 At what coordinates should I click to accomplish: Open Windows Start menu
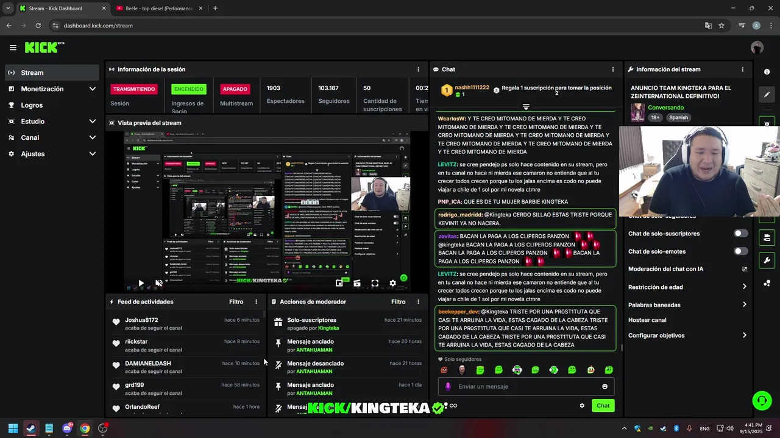click(x=13, y=428)
